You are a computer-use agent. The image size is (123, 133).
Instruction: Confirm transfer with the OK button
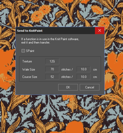click(x=68, y=87)
